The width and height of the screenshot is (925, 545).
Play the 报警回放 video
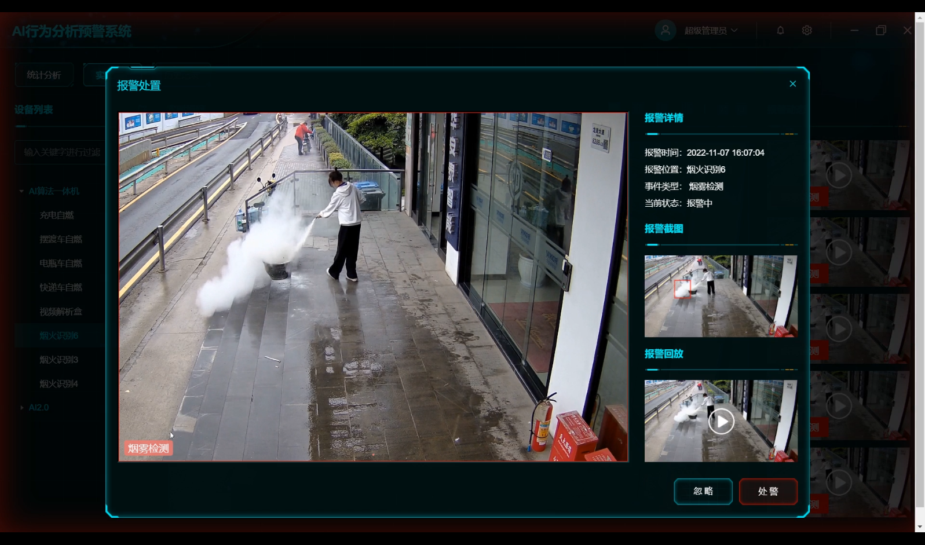click(721, 421)
